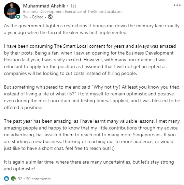Click the green Celebrate reaction icon
184x185 pixels.
(13, 179)
